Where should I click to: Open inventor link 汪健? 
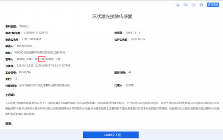tap(35, 59)
